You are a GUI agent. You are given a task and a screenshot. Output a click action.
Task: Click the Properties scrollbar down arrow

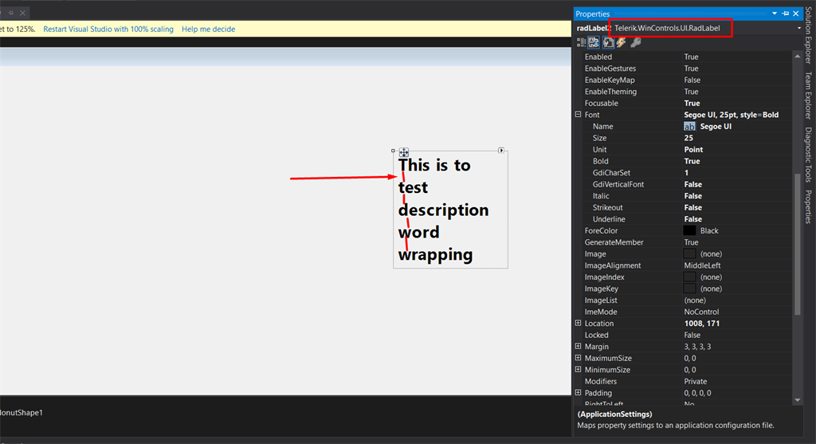(x=797, y=399)
